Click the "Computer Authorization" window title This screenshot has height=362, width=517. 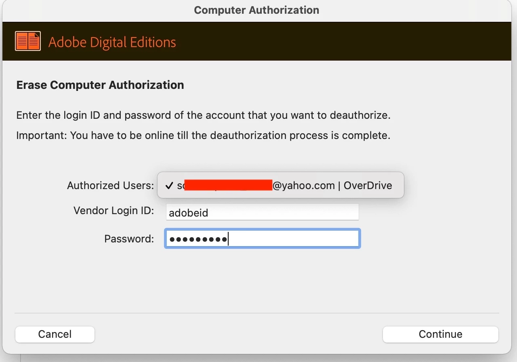256,10
